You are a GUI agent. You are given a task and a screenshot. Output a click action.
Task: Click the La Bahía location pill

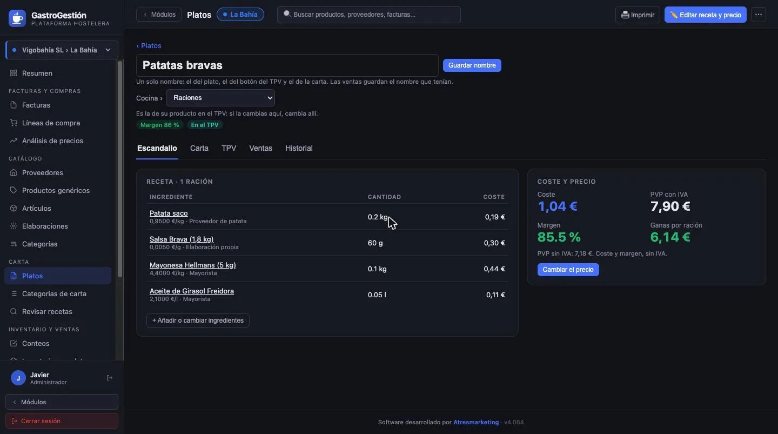(x=240, y=15)
